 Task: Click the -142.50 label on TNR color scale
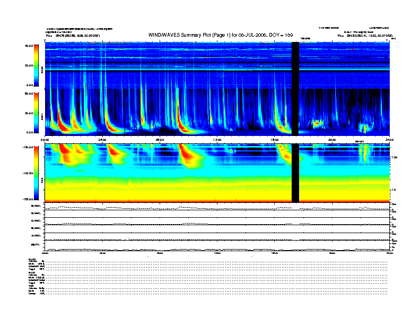pyautogui.click(x=28, y=173)
